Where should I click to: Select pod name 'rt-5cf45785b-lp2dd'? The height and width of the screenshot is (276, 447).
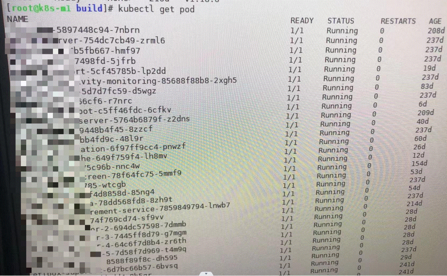click(x=121, y=71)
